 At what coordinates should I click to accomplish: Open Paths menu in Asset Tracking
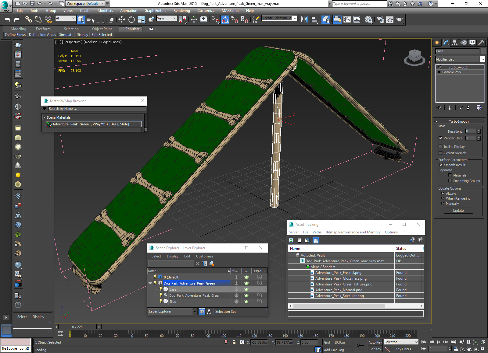[317, 232]
